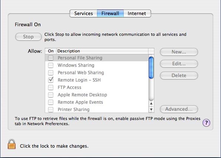Enable the Printer Sharing checkbox
The height and width of the screenshot is (158, 221).
coord(51,110)
